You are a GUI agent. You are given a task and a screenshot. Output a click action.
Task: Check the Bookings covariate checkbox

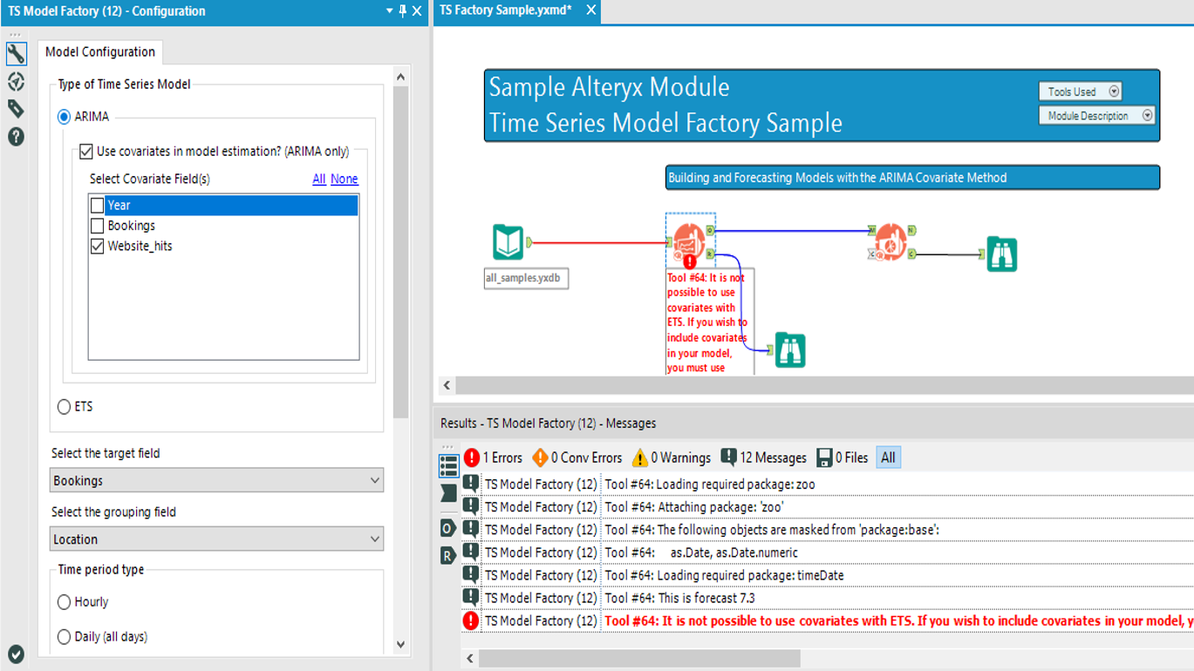97,226
